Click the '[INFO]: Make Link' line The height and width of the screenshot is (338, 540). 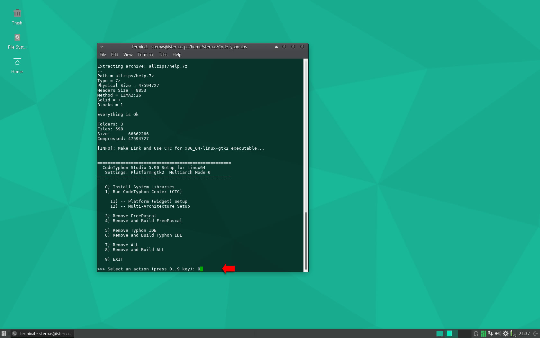(x=181, y=148)
